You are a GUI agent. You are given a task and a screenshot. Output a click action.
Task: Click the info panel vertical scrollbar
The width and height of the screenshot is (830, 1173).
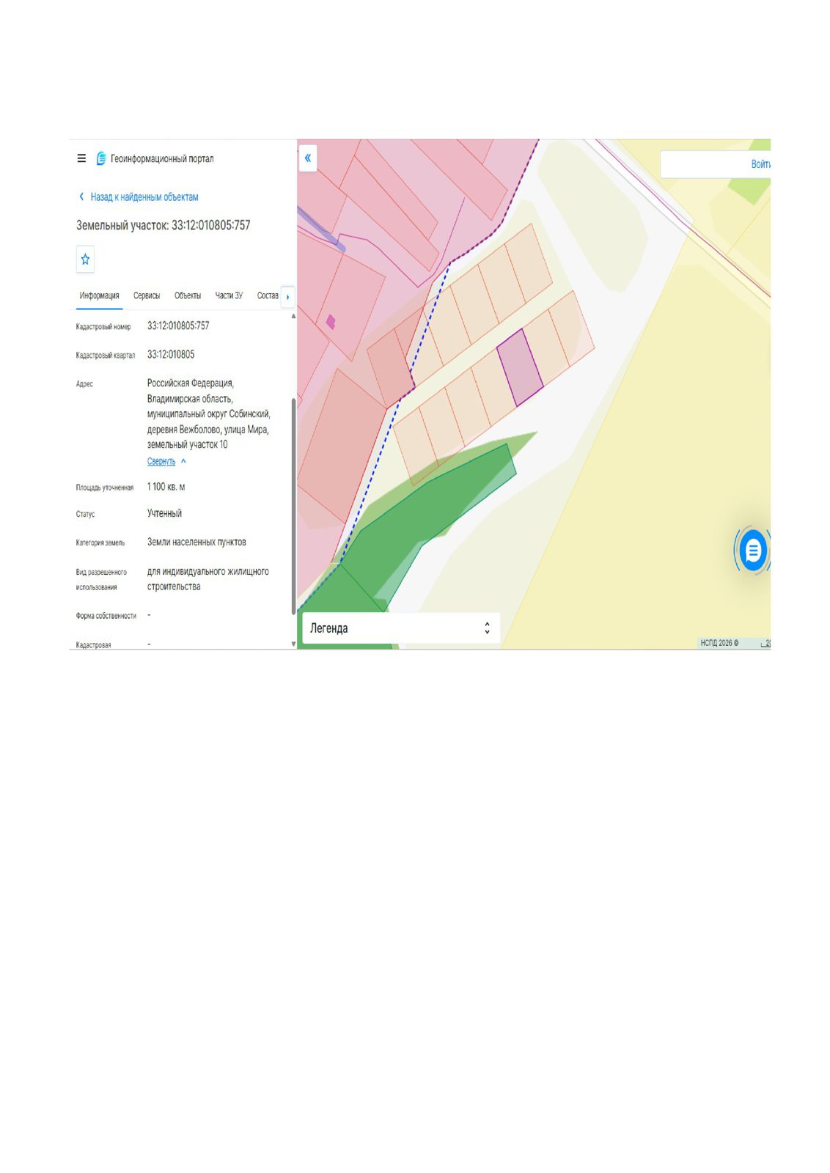click(x=293, y=506)
